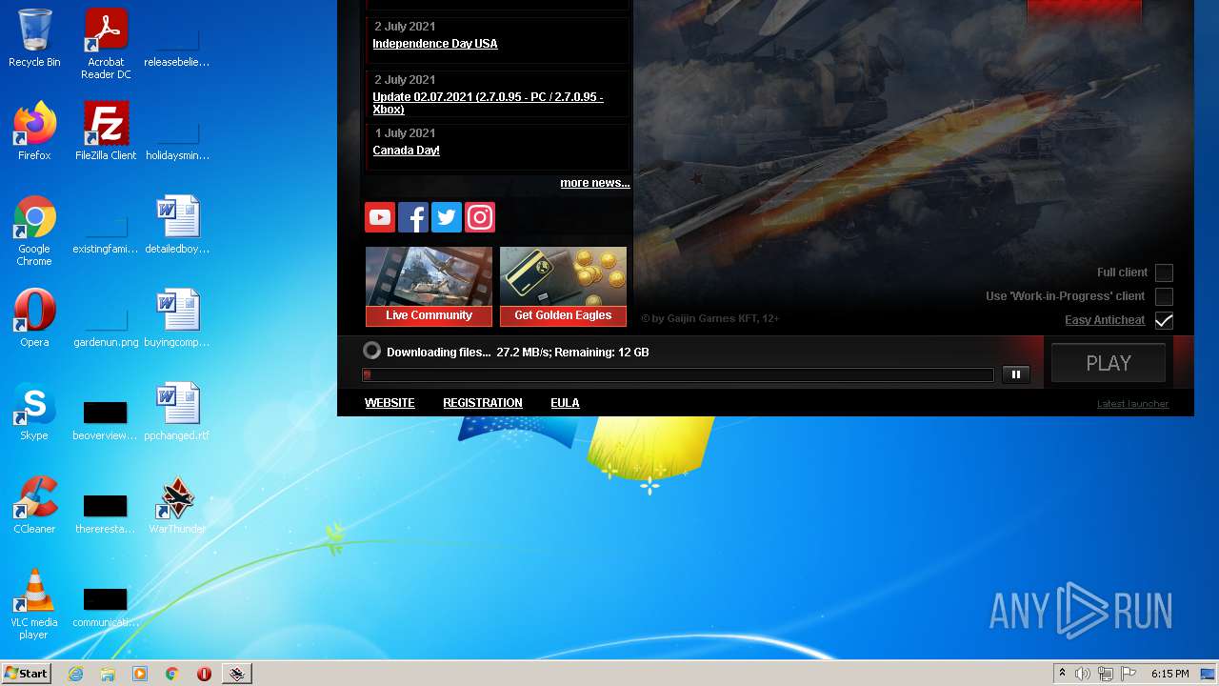Open the WEBSITE link

coord(390,403)
